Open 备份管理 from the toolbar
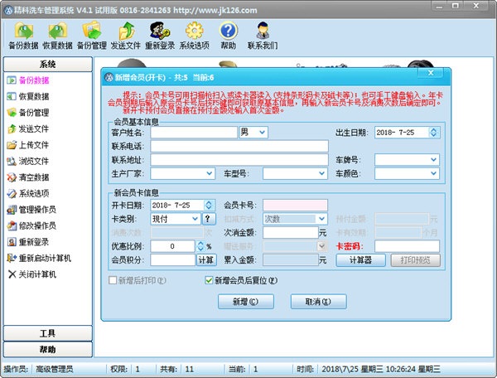Viewport: 497px width, 378px height. (92, 36)
